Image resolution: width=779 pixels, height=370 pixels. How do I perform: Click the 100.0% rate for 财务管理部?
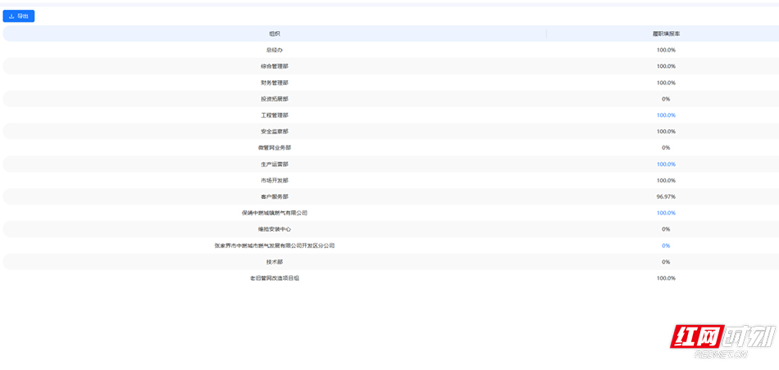(x=666, y=83)
